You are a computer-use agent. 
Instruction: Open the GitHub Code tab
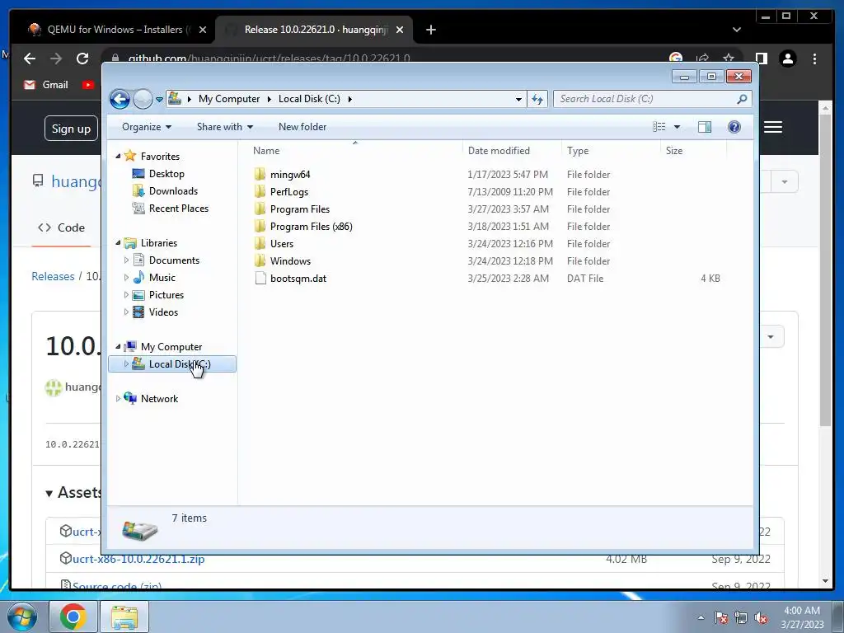61,227
